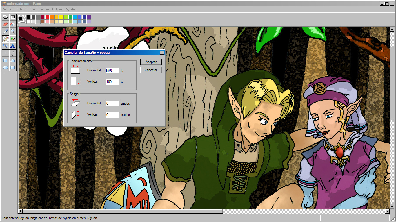
Task: Pick the Text tool
Action: click(13, 46)
